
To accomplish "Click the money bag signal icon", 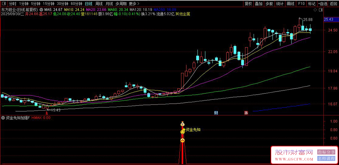I will coord(182,124).
